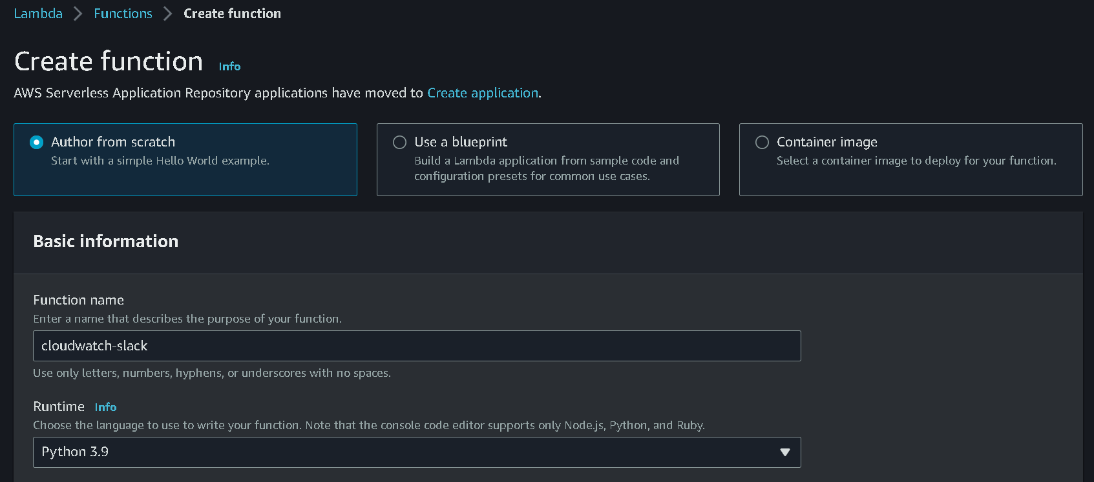Click the Create function page title
Image resolution: width=1094 pixels, height=482 pixels.
109,61
